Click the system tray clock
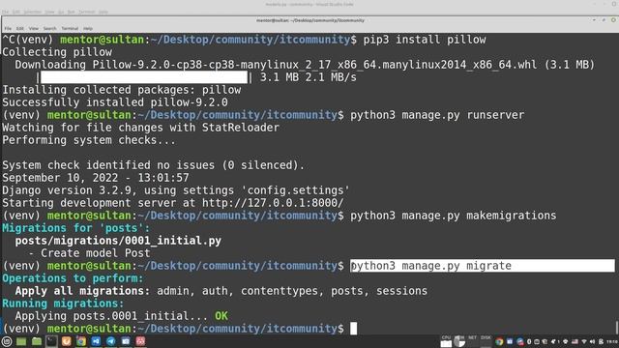The height and width of the screenshot is (348, 619). click(612, 341)
